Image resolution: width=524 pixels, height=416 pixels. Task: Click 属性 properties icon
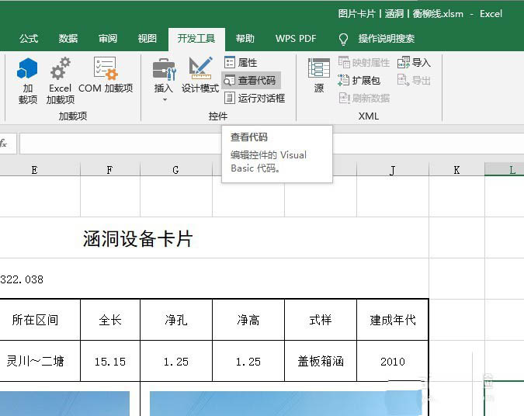coord(241,62)
